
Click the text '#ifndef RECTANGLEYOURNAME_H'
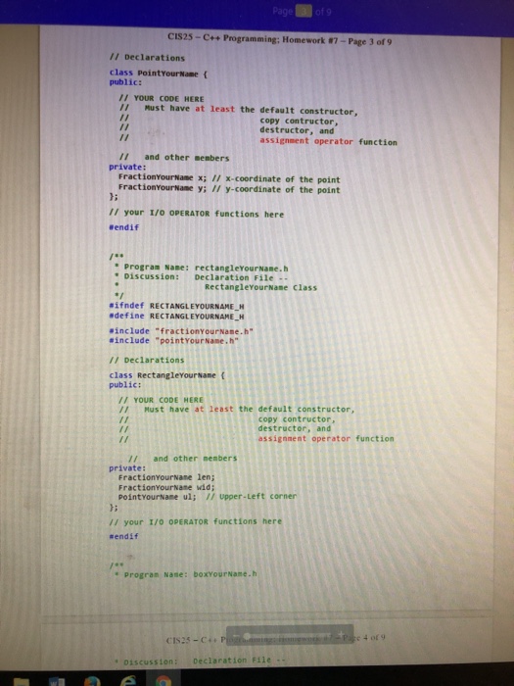(x=176, y=306)
